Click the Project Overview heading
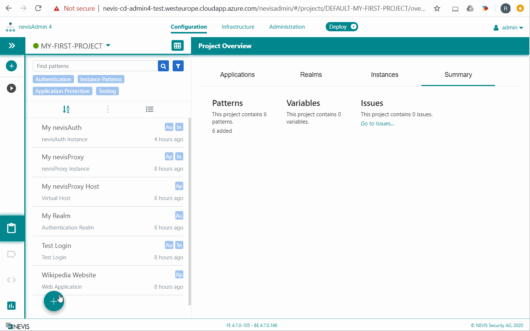 coord(225,46)
